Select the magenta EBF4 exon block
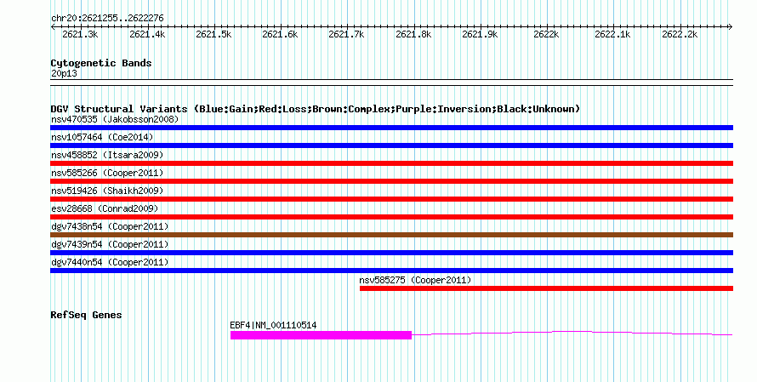Image resolution: width=757 pixels, height=382 pixels. pyautogui.click(x=321, y=335)
